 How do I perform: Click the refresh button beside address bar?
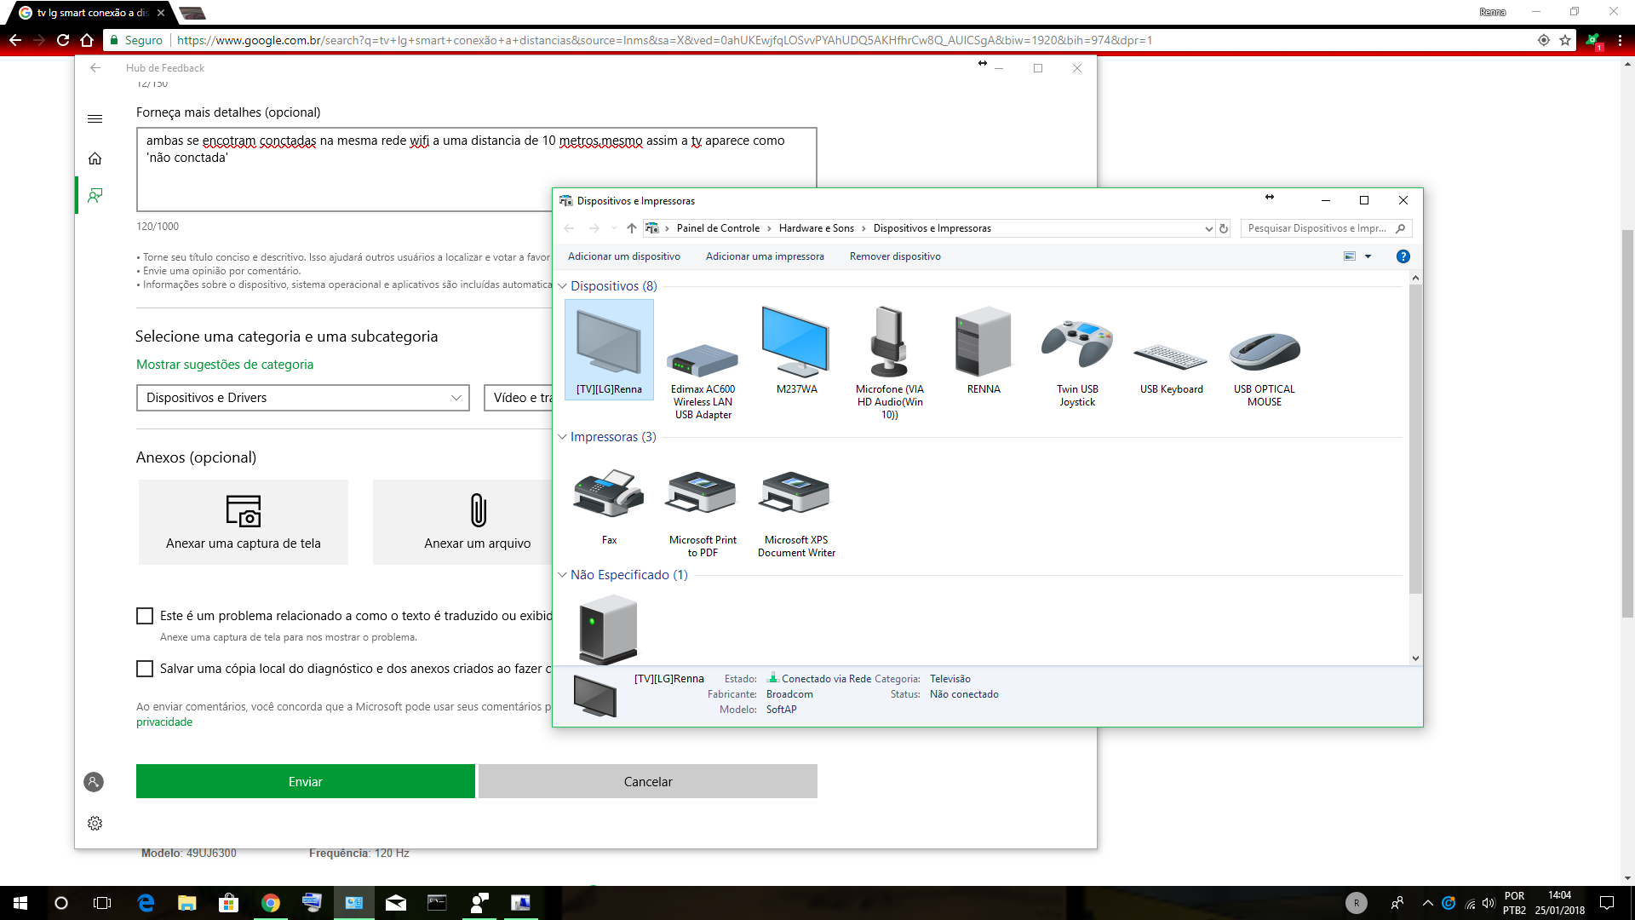click(x=1224, y=228)
